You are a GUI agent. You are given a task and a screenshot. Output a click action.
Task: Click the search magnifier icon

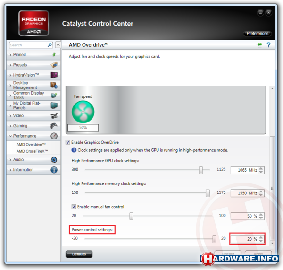[50, 45]
